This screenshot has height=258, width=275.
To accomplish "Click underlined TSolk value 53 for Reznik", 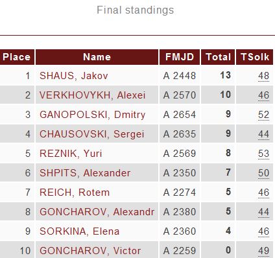I will (263, 154).
